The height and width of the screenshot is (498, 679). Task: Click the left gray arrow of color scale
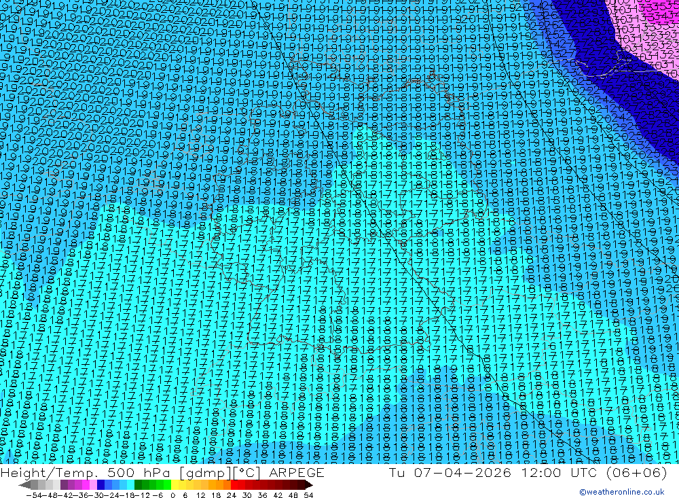point(24,484)
